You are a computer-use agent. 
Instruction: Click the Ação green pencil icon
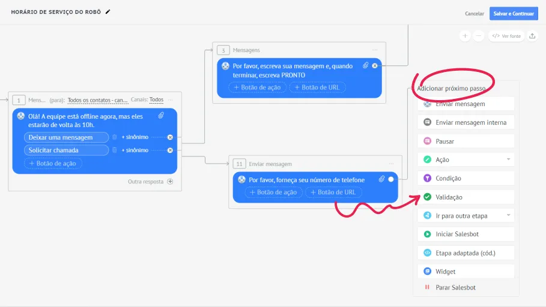pyautogui.click(x=427, y=159)
